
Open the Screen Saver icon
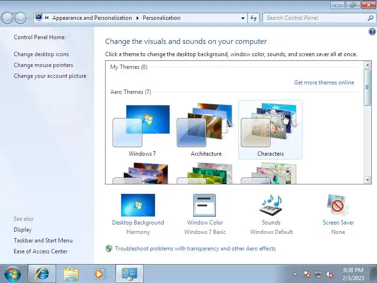pos(337,205)
